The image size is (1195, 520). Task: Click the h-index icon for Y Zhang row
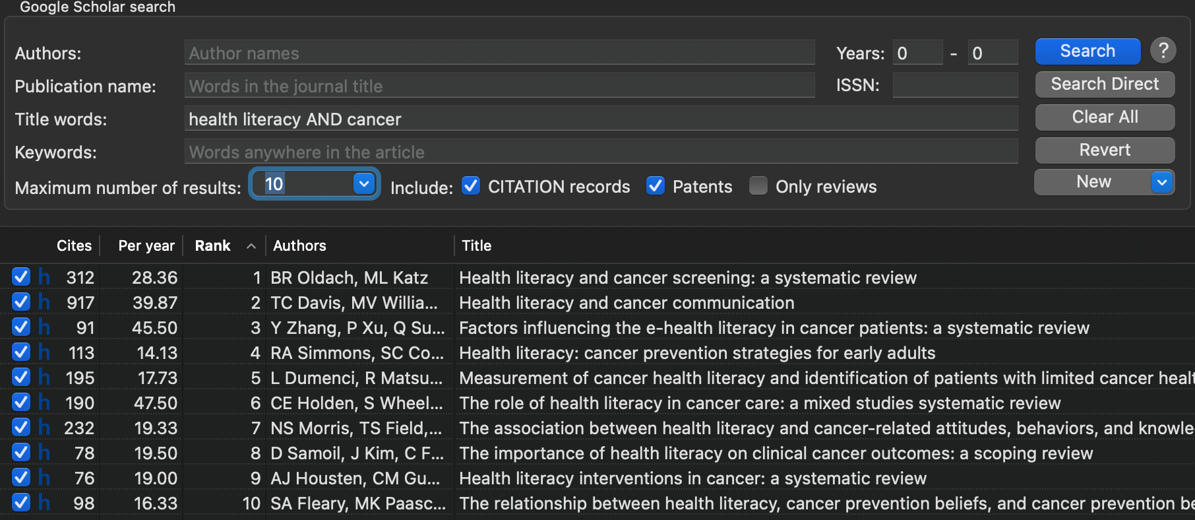point(44,327)
